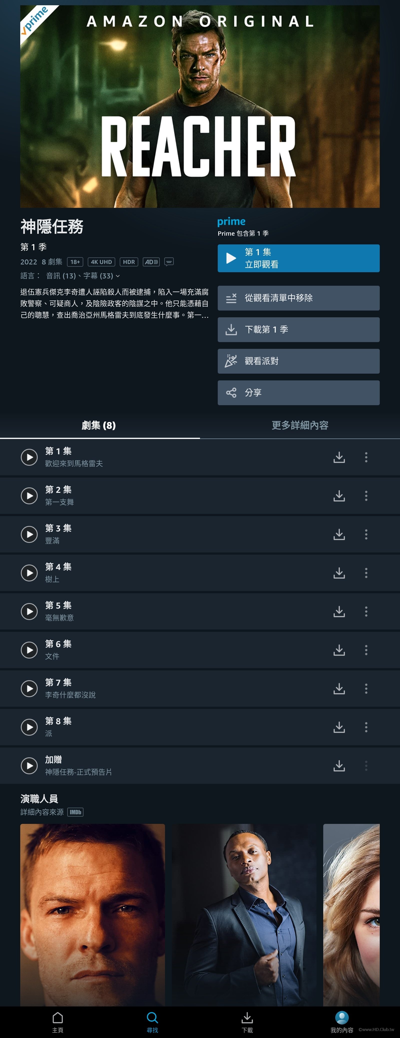Viewport: 400px width, 1038px height.
Task: Open 我的內容 profile in bottom navigation
Action: tap(342, 1022)
